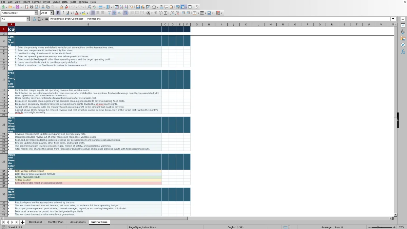
Task: Align text left
Action: point(93,13)
